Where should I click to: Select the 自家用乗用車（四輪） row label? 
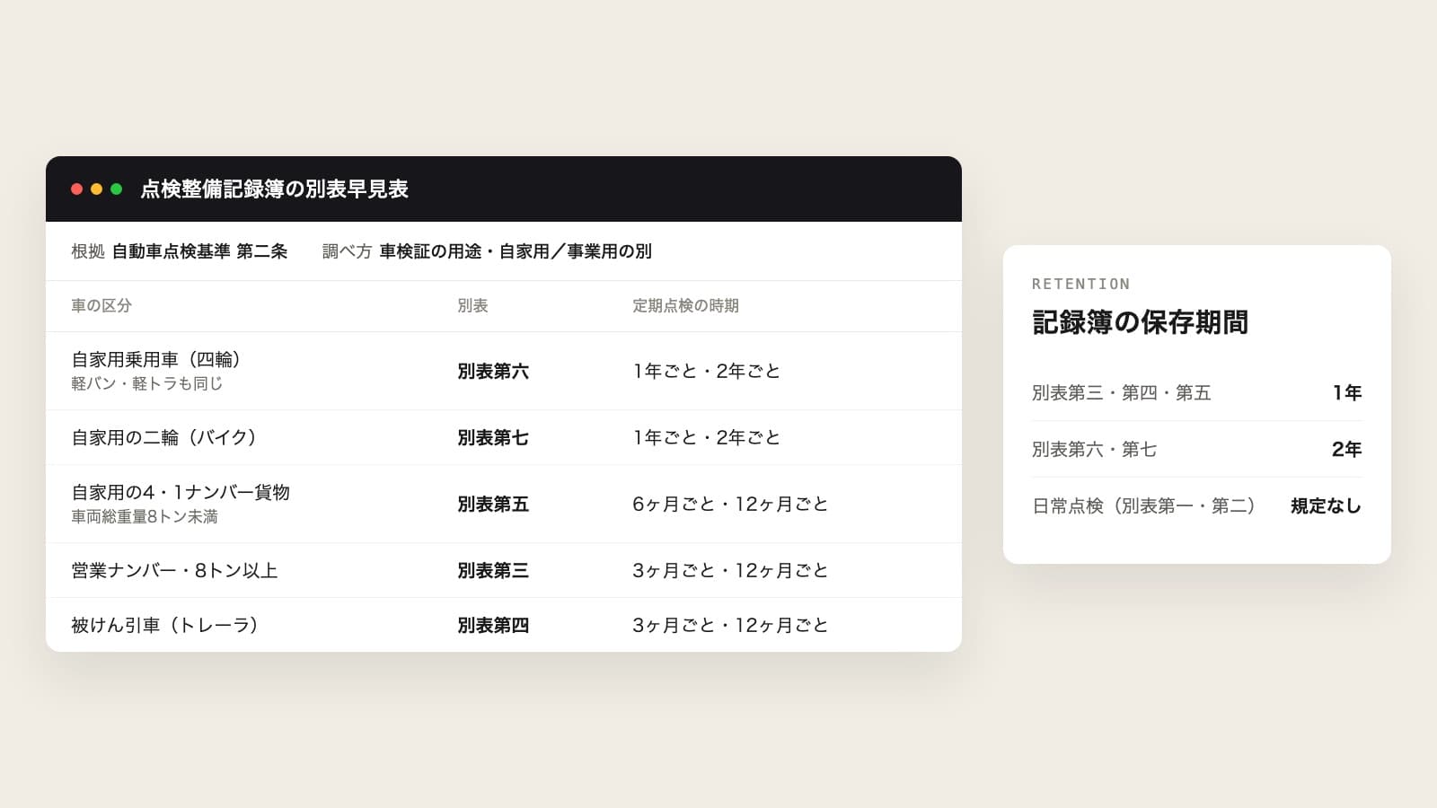156,359
